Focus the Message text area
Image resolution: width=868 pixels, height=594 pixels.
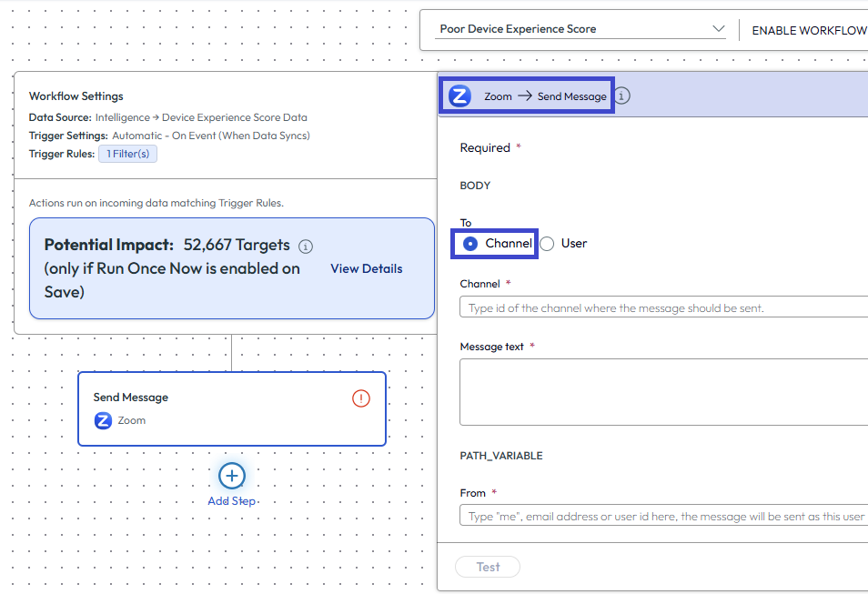pos(663,392)
